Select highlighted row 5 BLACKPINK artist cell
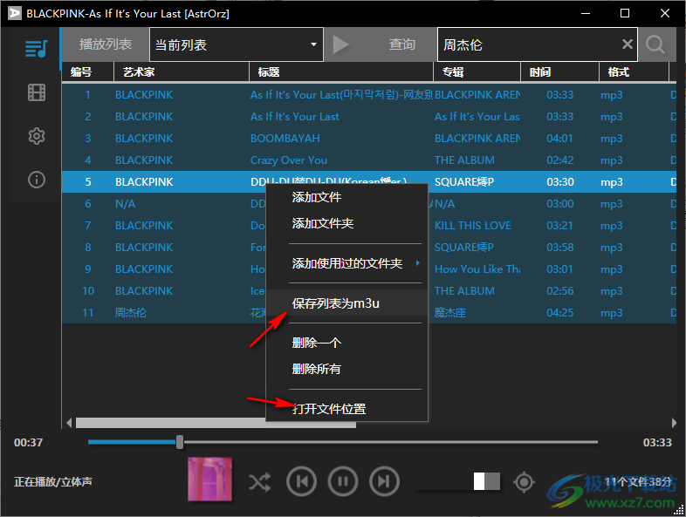This screenshot has height=517, width=686. pyautogui.click(x=144, y=182)
